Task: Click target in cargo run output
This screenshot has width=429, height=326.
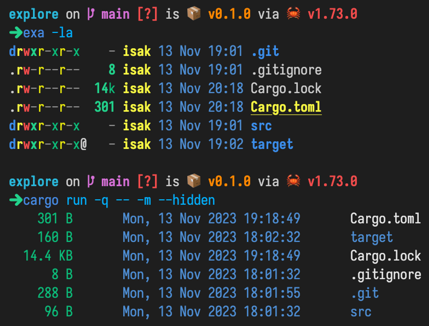Action: pyautogui.click(x=372, y=237)
